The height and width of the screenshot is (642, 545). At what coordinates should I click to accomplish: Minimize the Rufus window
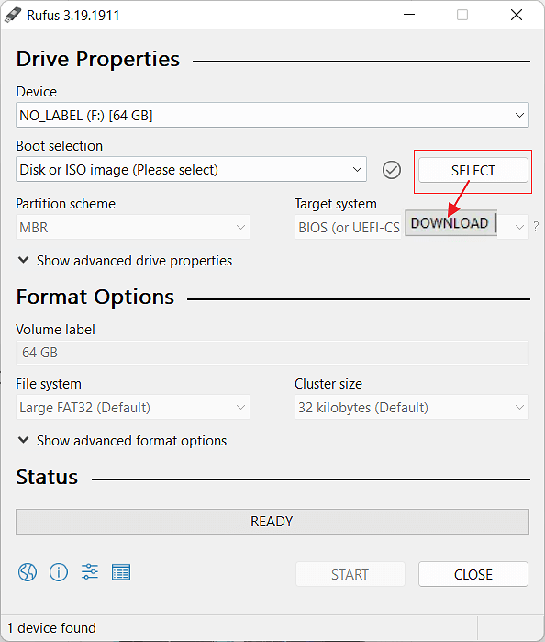[409, 15]
